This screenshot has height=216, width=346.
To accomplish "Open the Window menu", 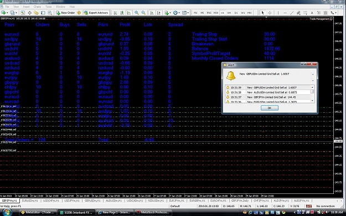I will click(60, 7).
